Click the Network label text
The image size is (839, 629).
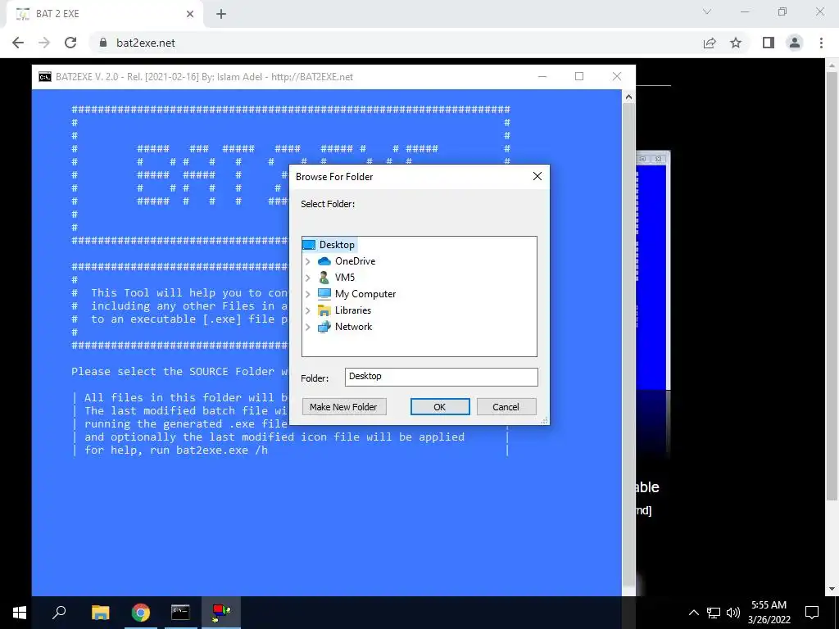click(354, 327)
